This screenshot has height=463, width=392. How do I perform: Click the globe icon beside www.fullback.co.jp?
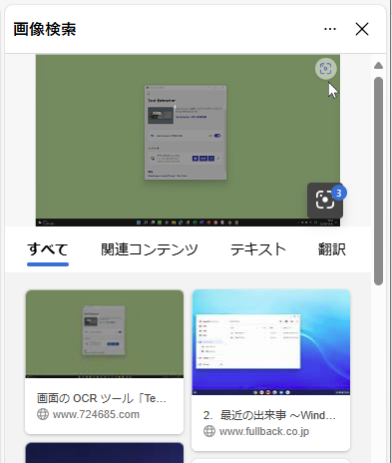209,431
